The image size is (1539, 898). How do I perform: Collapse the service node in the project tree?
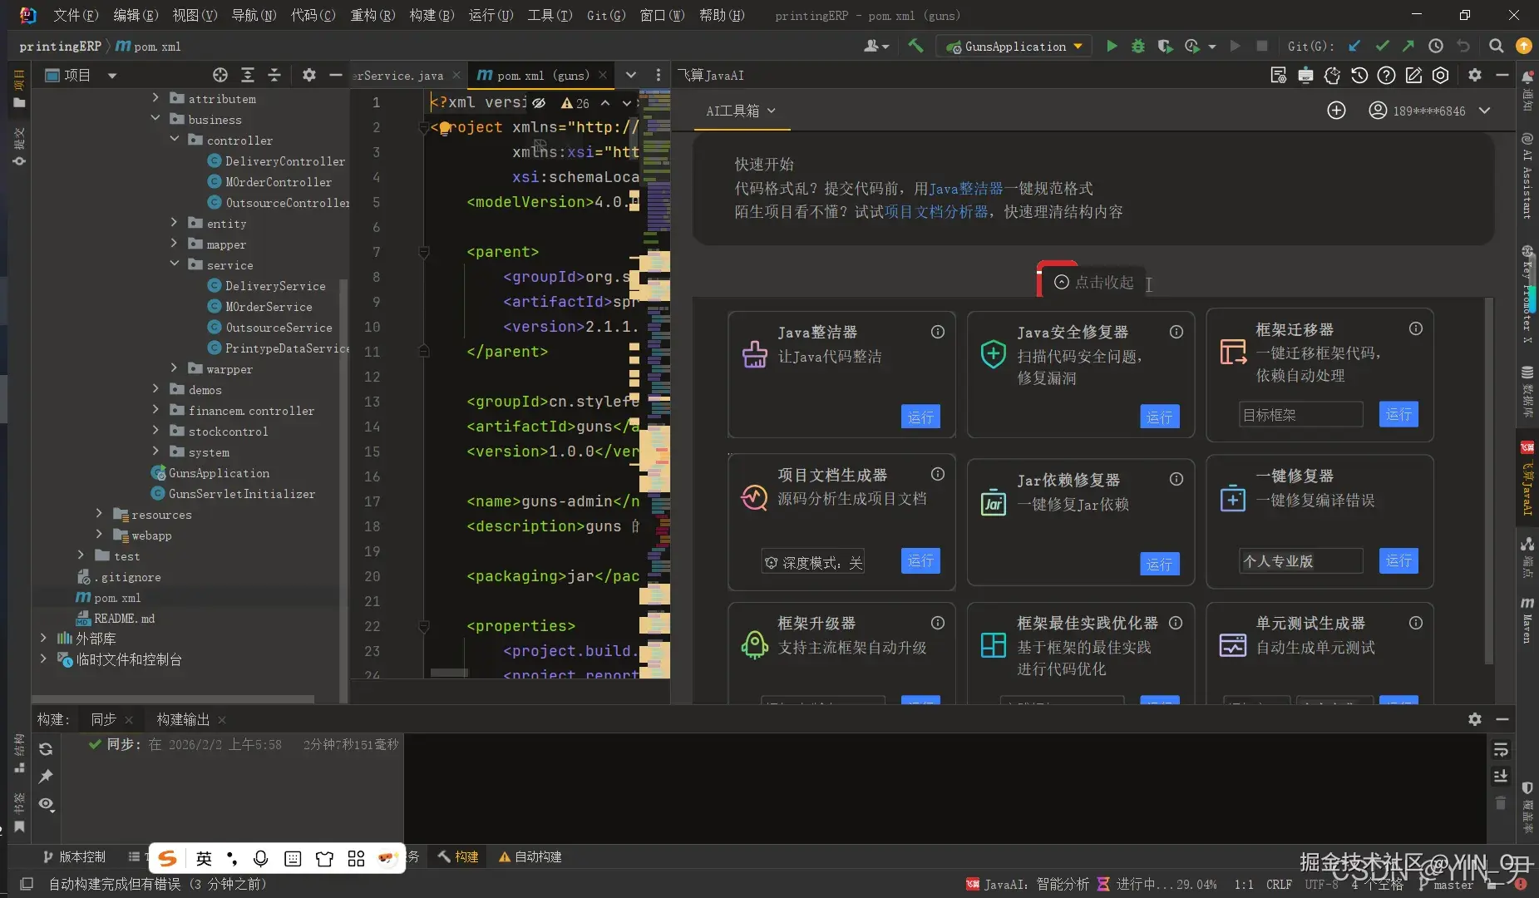tap(174, 264)
